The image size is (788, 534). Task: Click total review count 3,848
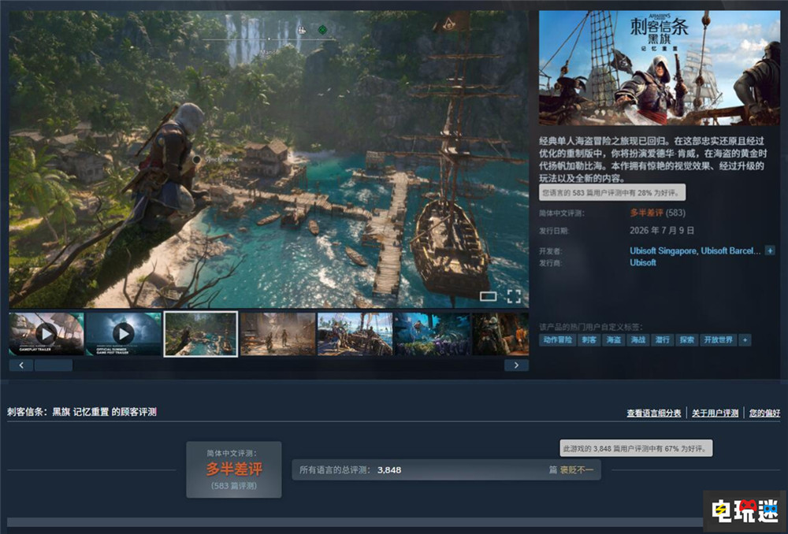(389, 470)
